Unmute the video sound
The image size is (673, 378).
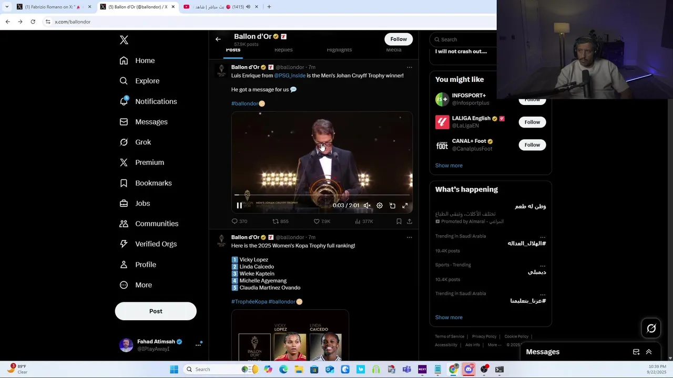[x=367, y=206]
